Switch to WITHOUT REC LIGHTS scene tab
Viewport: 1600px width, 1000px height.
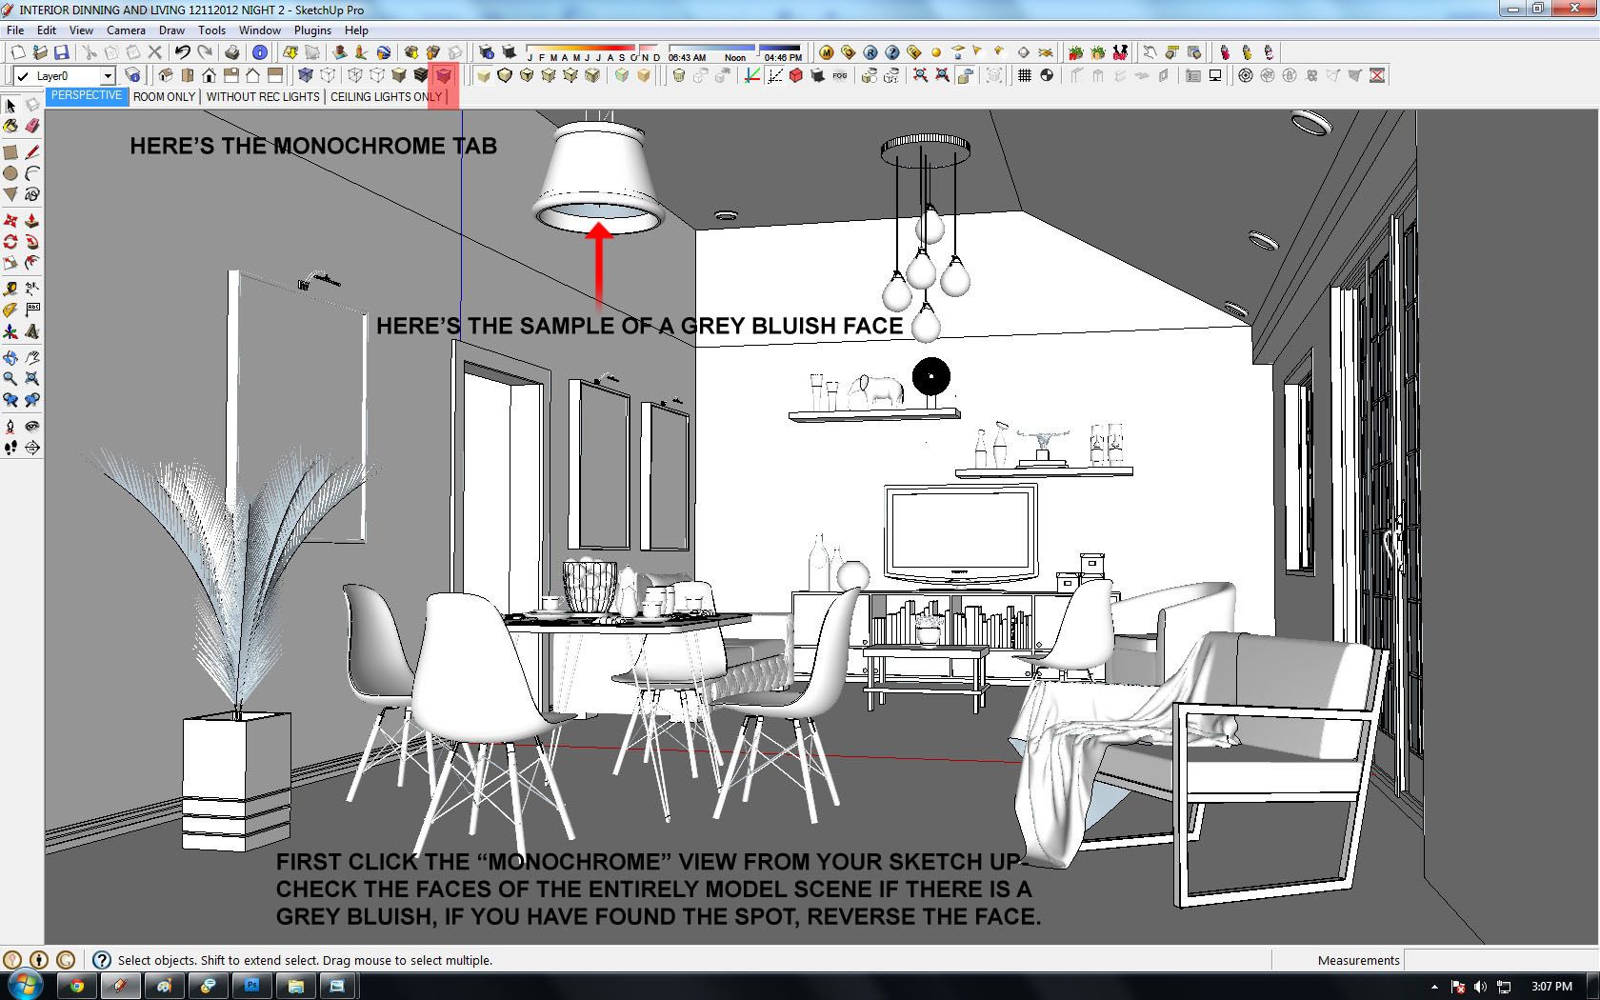[x=263, y=96]
